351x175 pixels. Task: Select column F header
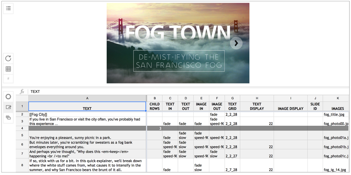pyautogui.click(x=217, y=98)
